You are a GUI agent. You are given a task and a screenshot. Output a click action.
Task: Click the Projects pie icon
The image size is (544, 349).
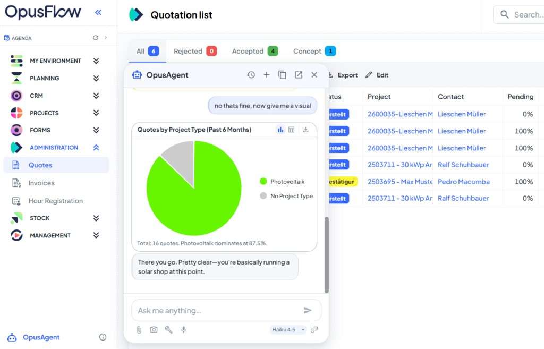pyautogui.click(x=16, y=113)
